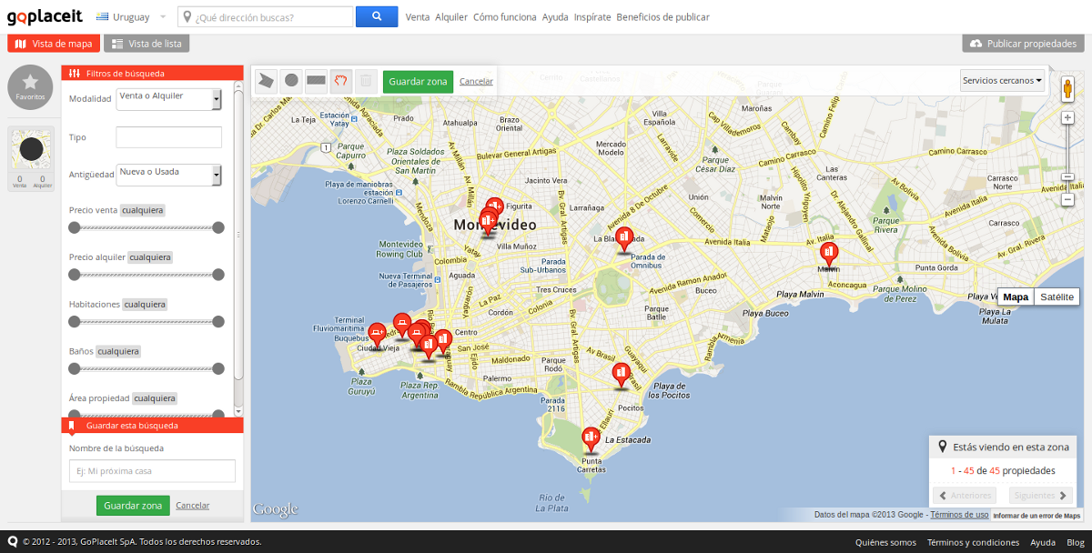Click the Street View pegman icon
Viewport: 1092px width, 553px height.
[1067, 88]
